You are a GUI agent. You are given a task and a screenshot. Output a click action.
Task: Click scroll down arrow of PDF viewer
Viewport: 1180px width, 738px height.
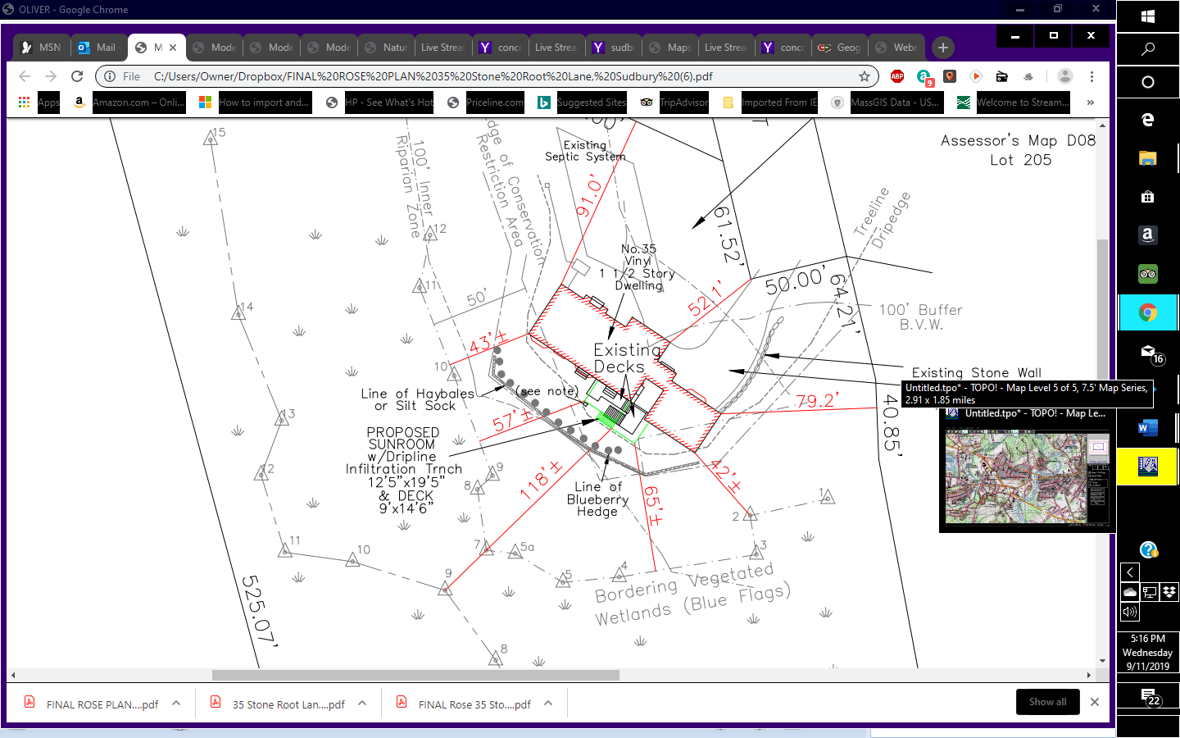(x=1102, y=661)
